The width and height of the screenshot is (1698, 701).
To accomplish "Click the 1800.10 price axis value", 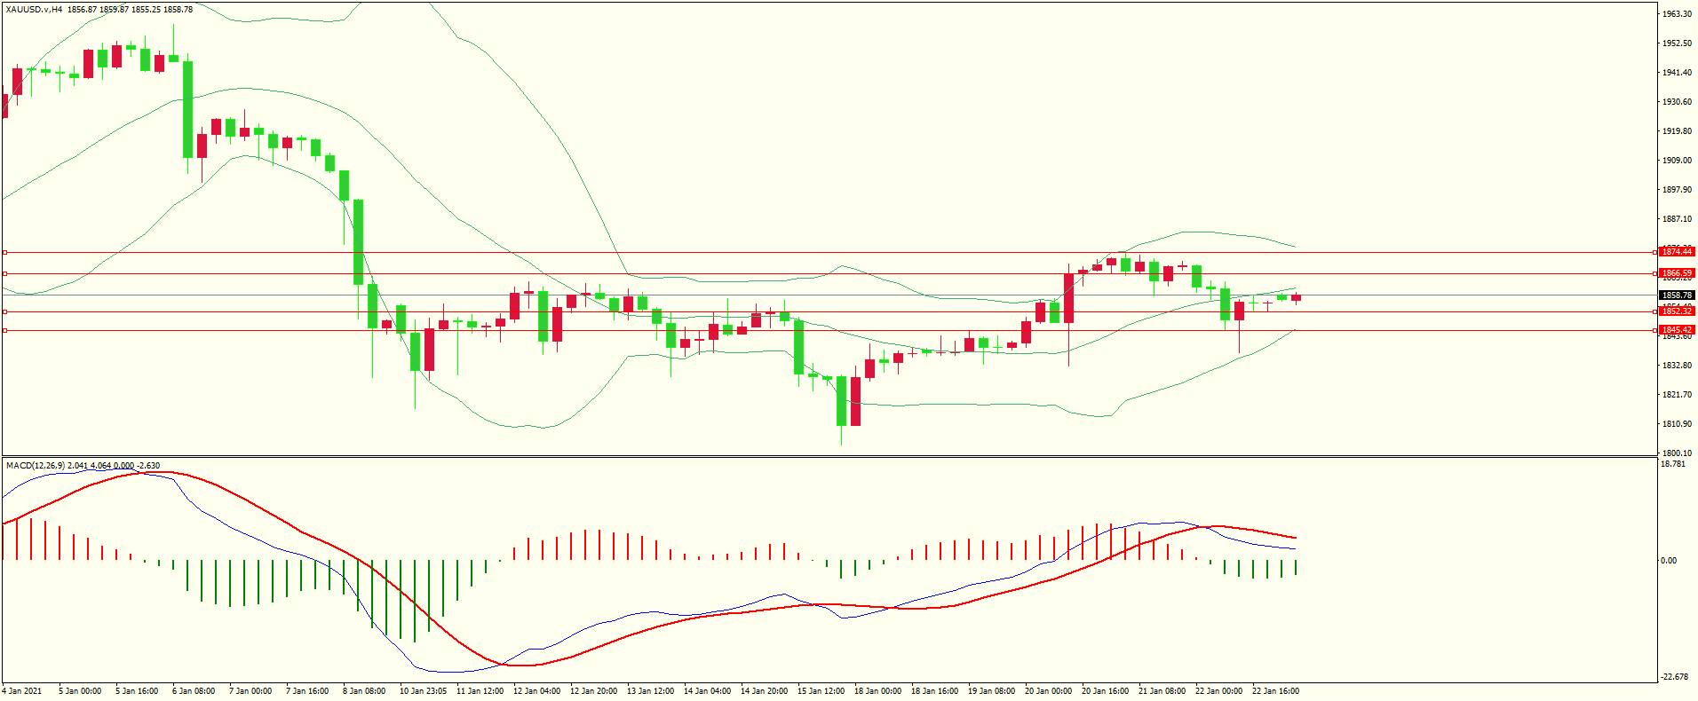I will [x=1677, y=453].
